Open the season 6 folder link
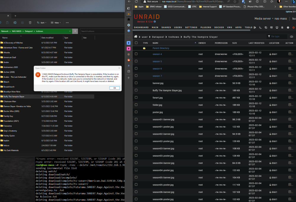This screenshot has width=296, height=202. pos(157,69)
